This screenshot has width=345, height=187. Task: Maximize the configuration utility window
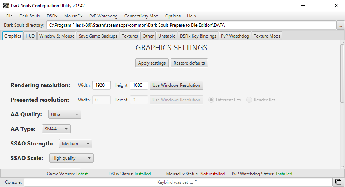tap(319, 6)
